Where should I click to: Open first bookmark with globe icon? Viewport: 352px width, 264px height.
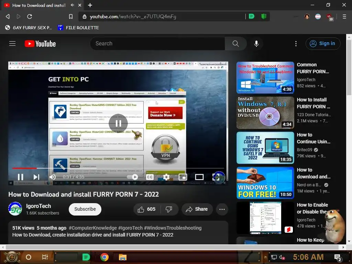[28, 27]
